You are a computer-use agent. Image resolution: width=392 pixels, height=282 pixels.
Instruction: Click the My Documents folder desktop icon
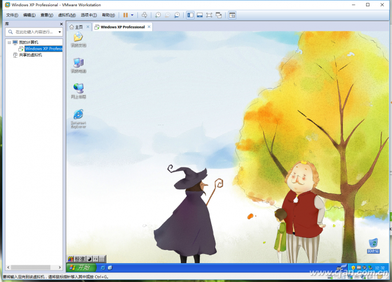(78, 39)
